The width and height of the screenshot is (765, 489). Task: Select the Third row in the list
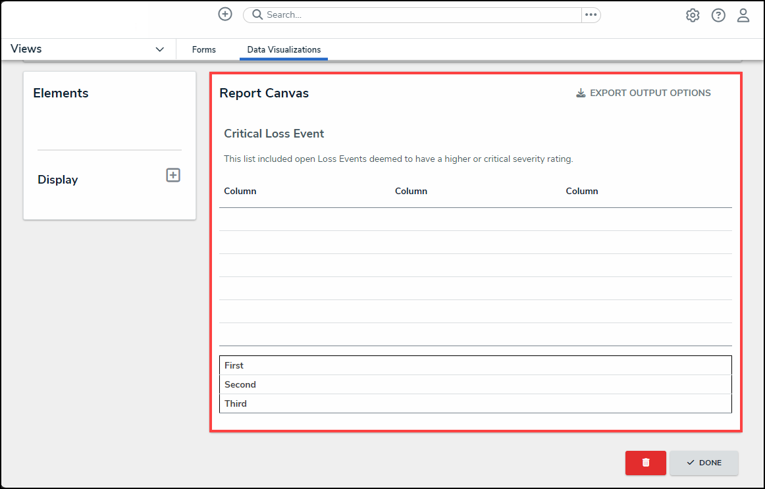(x=475, y=403)
